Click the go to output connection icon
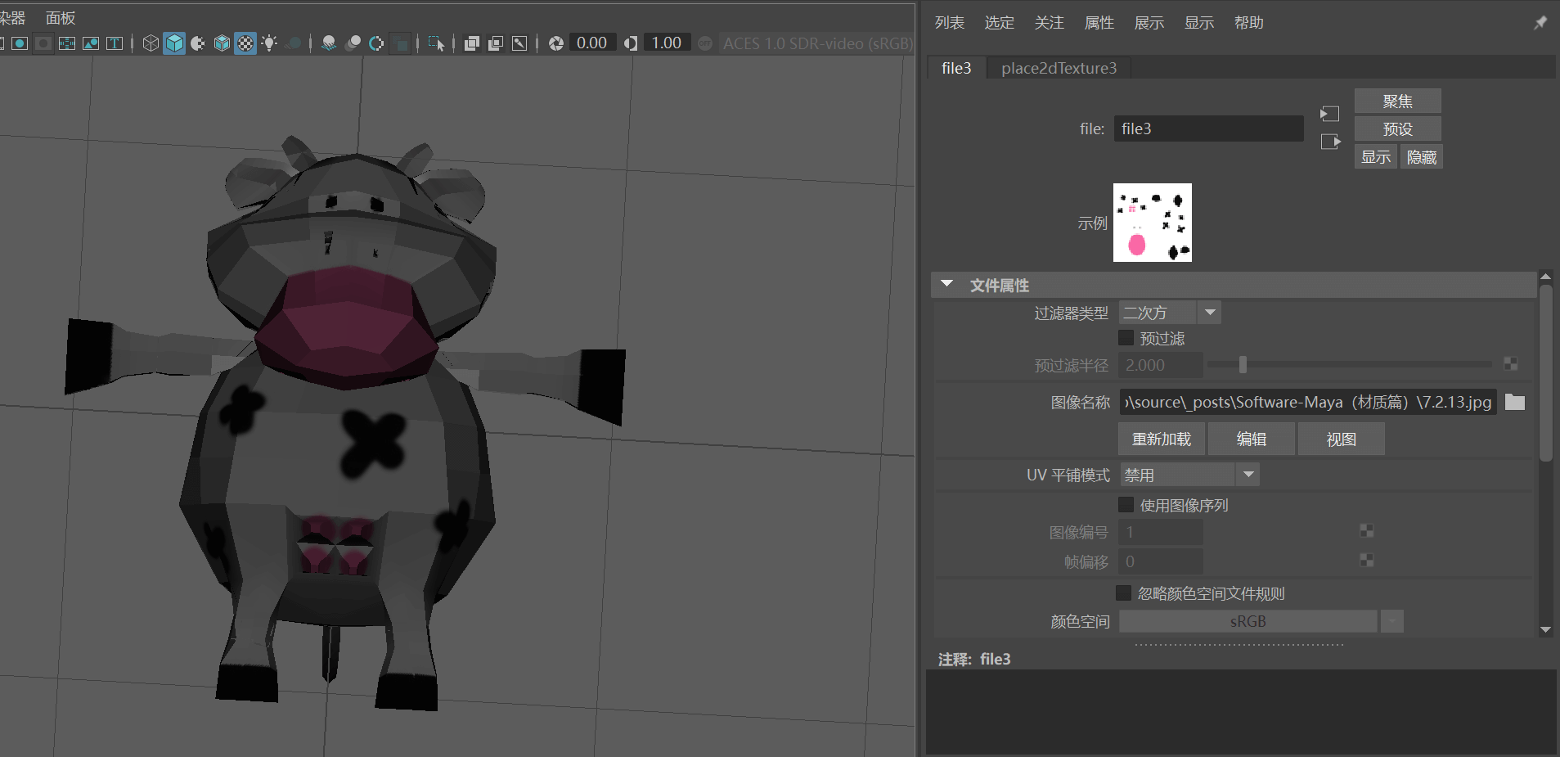This screenshot has height=757, width=1560. tap(1330, 142)
